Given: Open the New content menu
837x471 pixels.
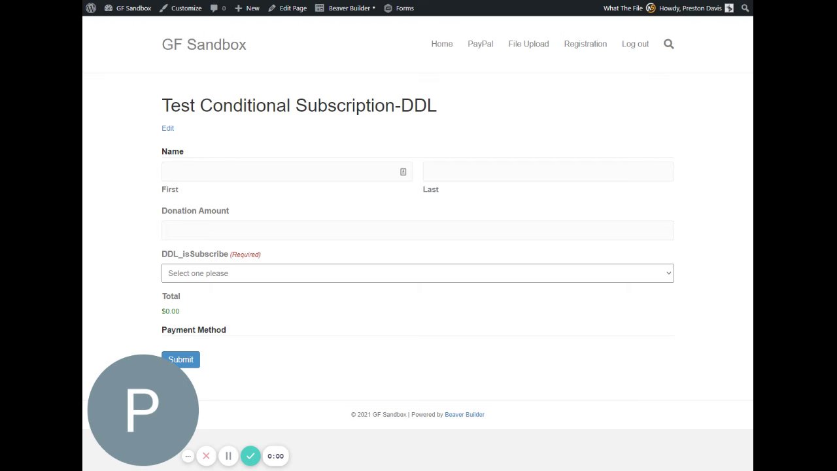Looking at the screenshot, I should [247, 8].
